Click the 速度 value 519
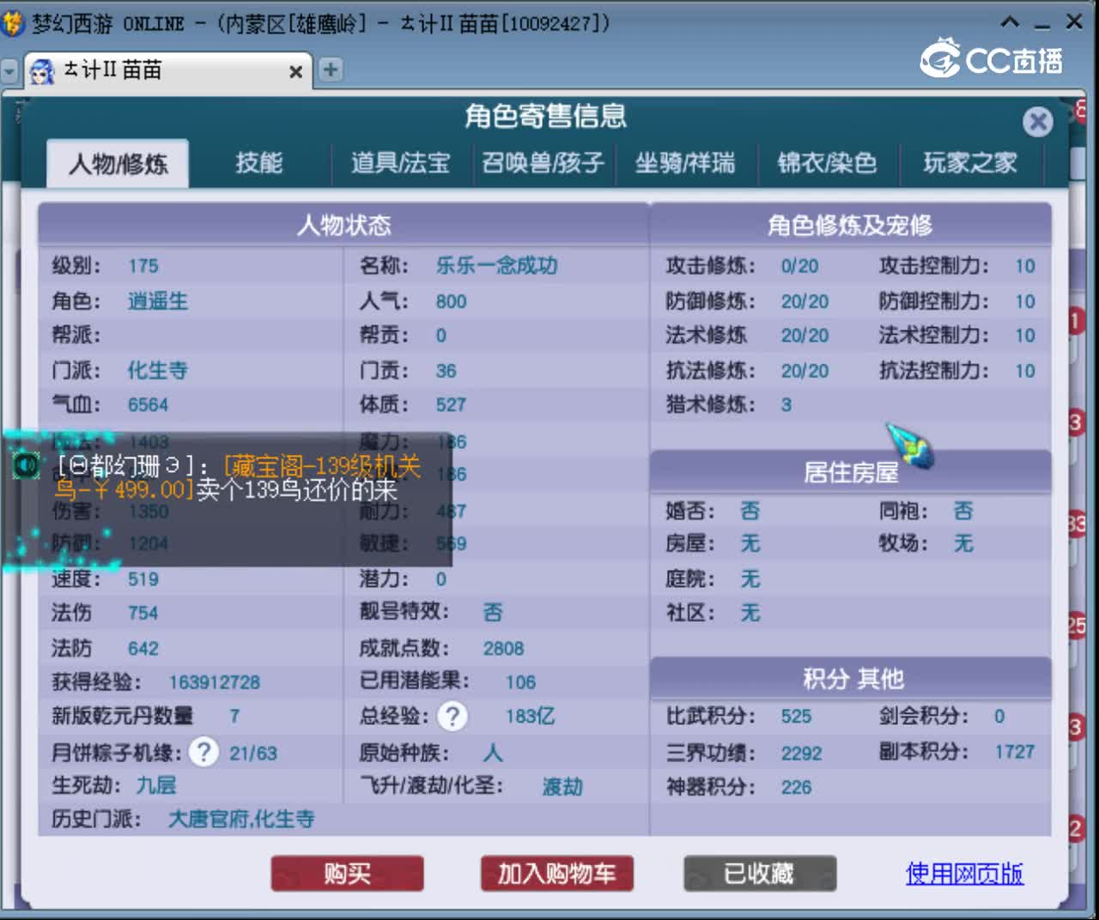 click(x=143, y=579)
